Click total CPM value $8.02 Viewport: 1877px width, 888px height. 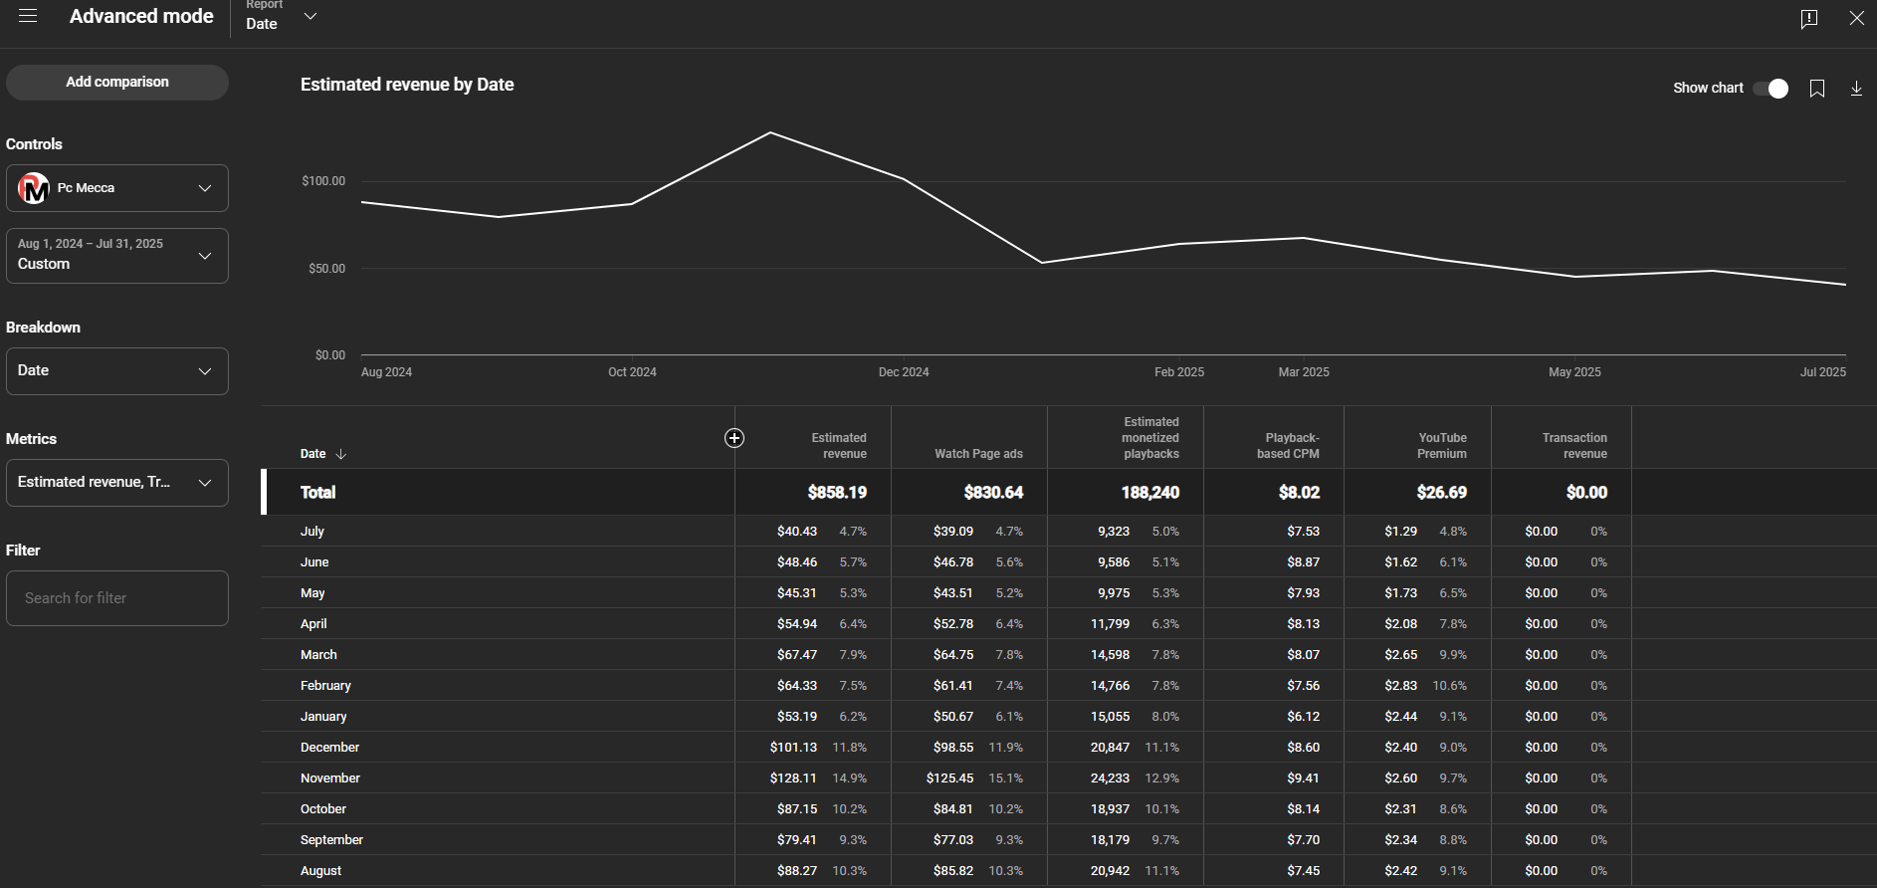coord(1299,493)
